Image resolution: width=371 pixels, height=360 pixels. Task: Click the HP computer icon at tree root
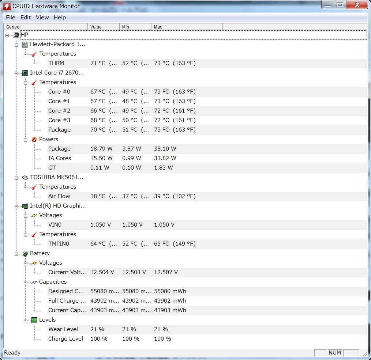[x=16, y=35]
